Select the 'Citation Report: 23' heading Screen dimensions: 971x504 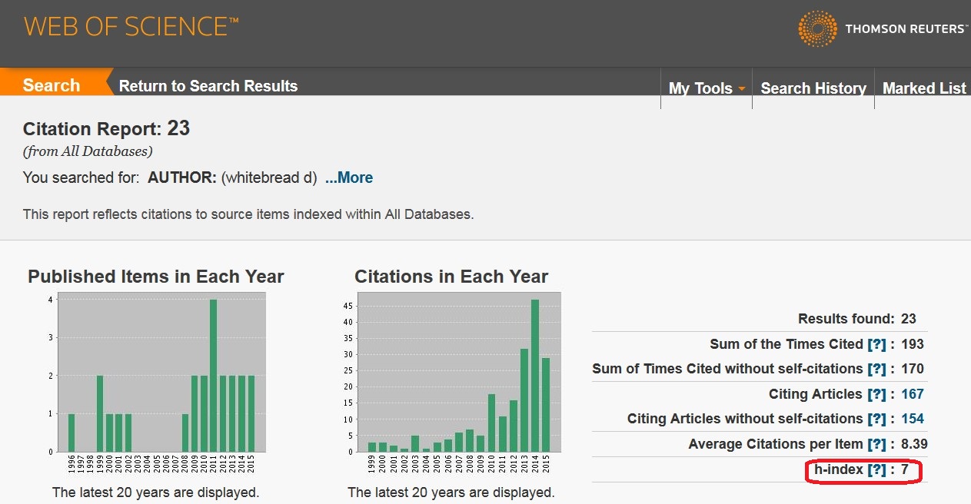click(x=106, y=128)
